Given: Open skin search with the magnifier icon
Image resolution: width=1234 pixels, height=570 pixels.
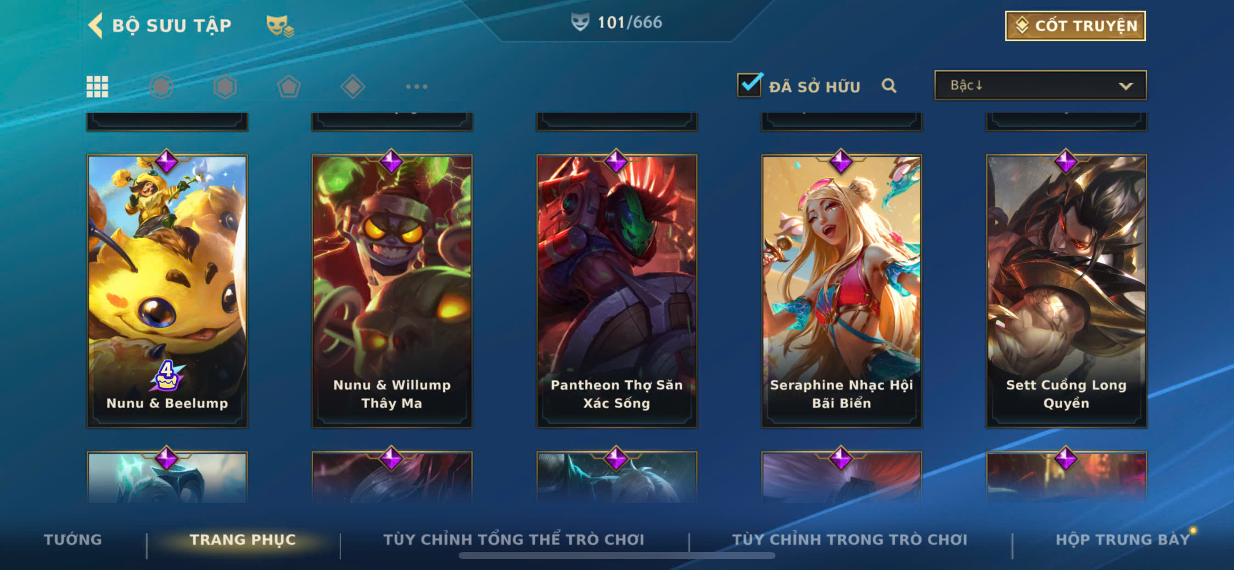Looking at the screenshot, I should 889,86.
